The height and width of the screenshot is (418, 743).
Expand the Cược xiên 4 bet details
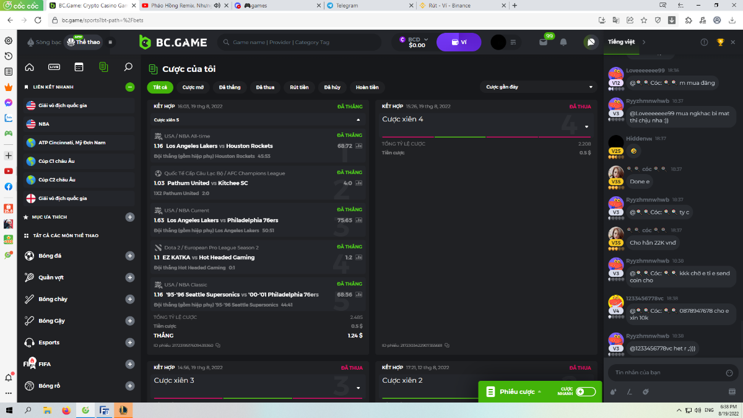[586, 127]
